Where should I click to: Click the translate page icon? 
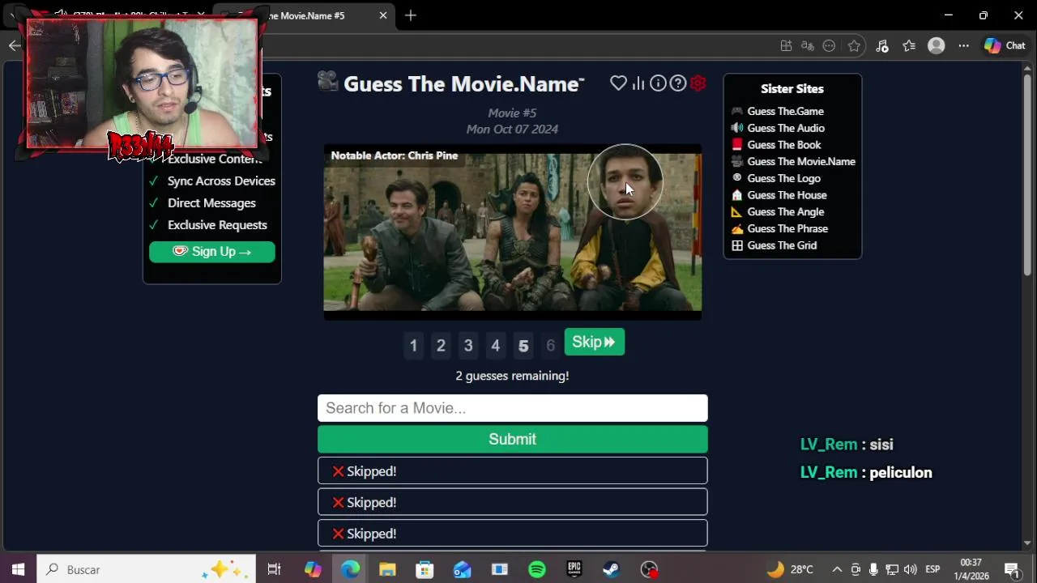(807, 46)
